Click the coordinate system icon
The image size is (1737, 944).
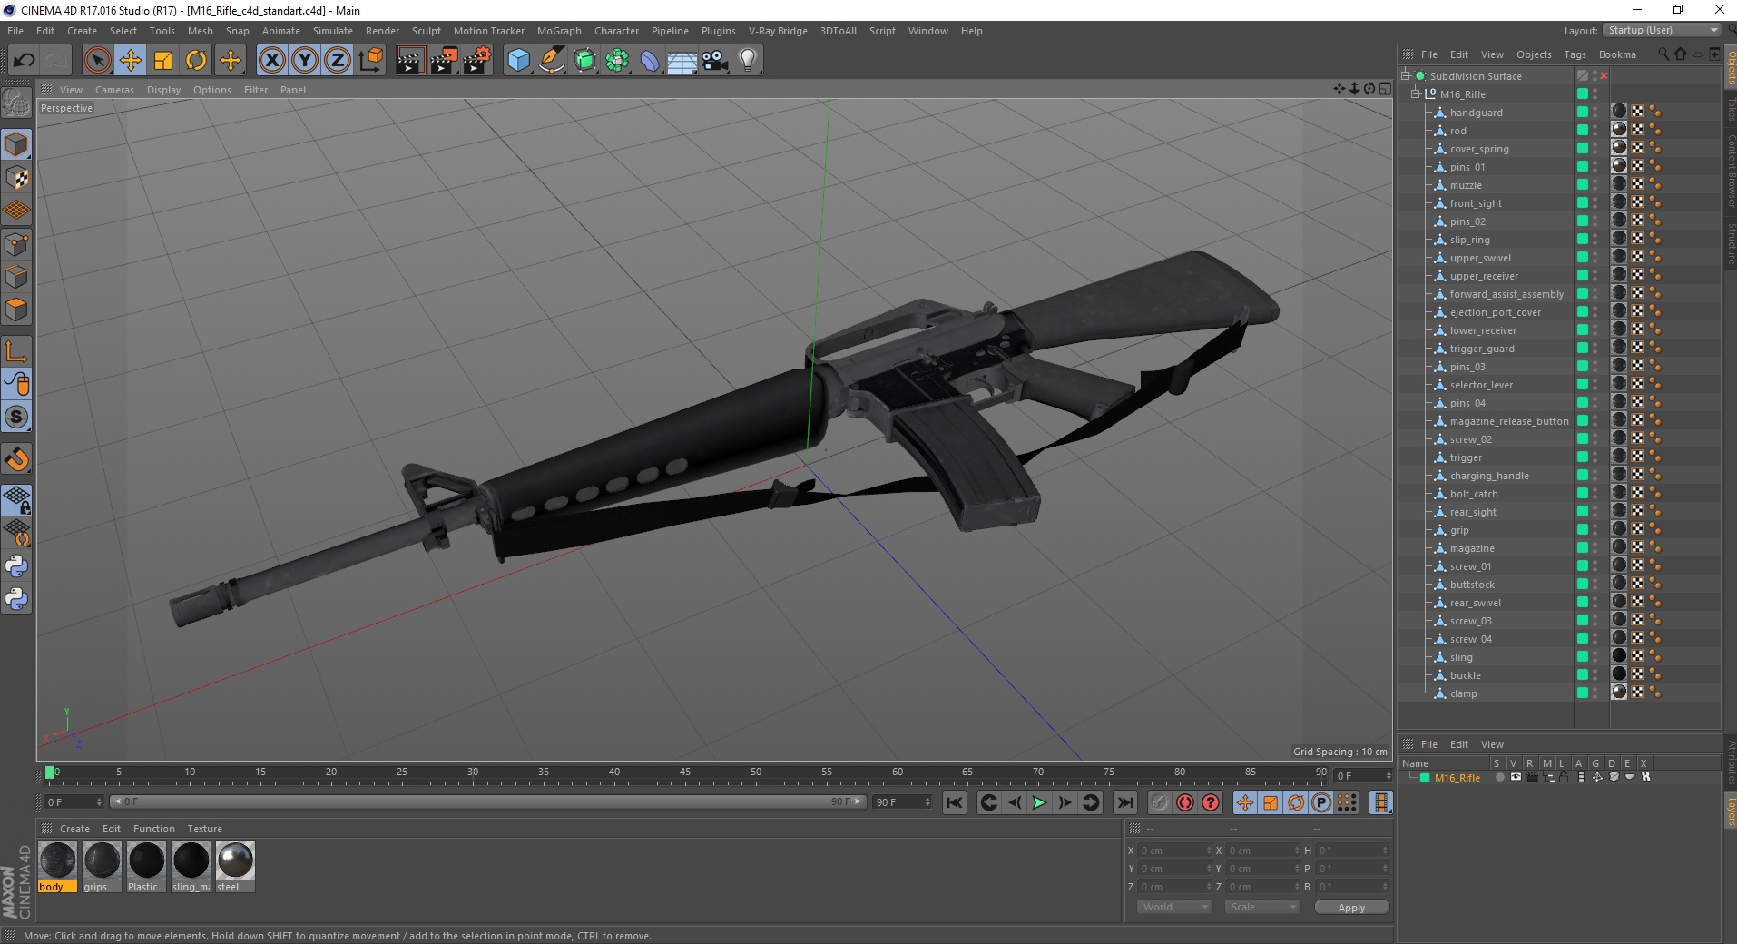coord(370,61)
